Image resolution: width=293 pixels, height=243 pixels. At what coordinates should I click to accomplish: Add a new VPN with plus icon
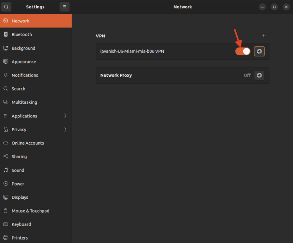click(264, 36)
